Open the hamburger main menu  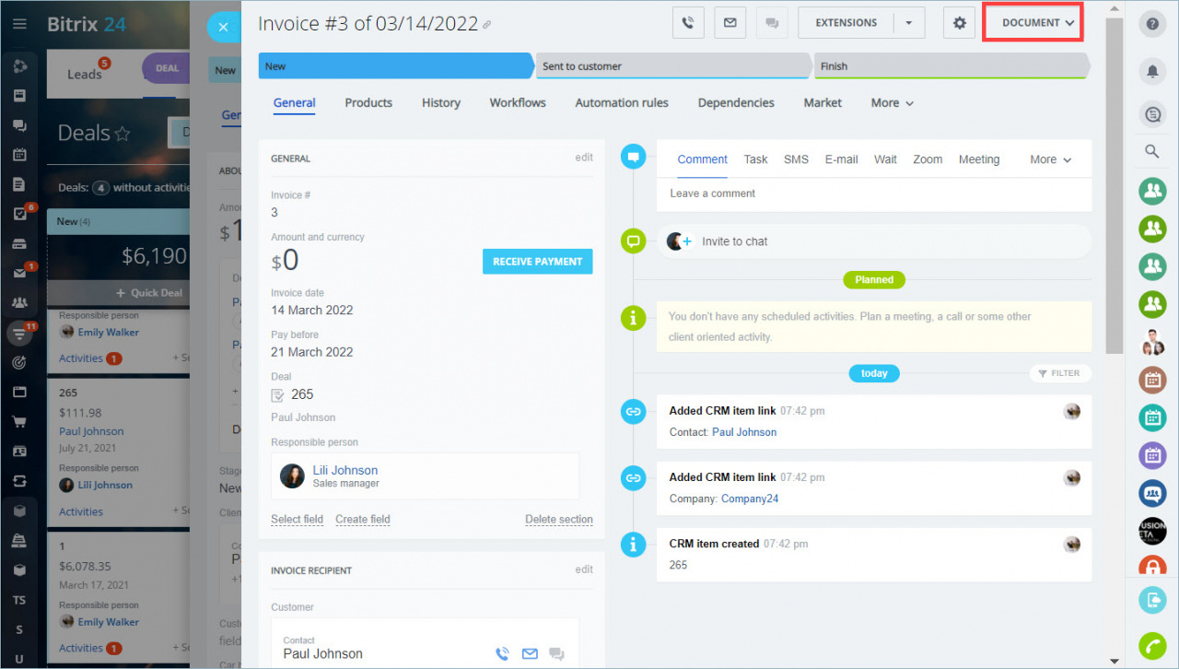19,24
